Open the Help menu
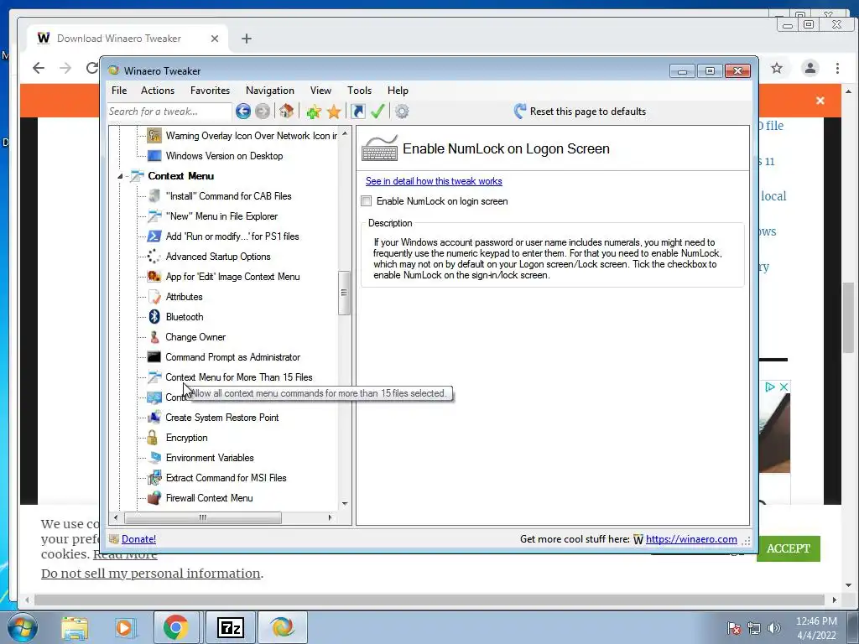The image size is (859, 644). (398, 91)
